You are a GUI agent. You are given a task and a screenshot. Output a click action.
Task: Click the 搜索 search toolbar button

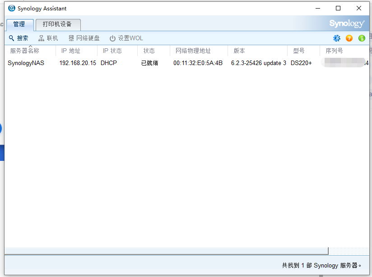click(x=19, y=38)
